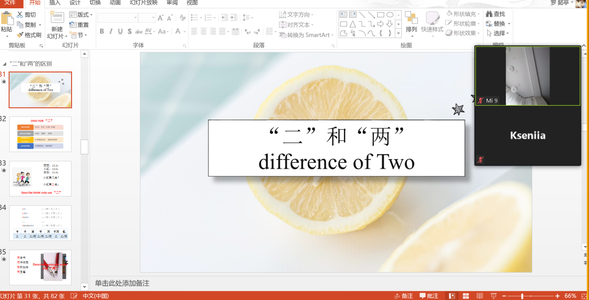Open the font size dropdown

coord(153,18)
